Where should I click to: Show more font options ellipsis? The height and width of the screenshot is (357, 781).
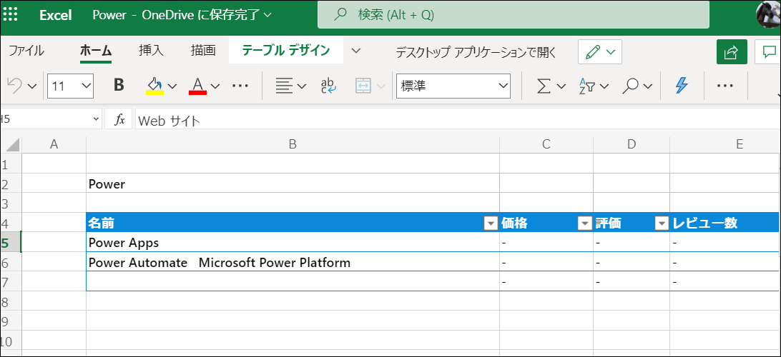240,86
